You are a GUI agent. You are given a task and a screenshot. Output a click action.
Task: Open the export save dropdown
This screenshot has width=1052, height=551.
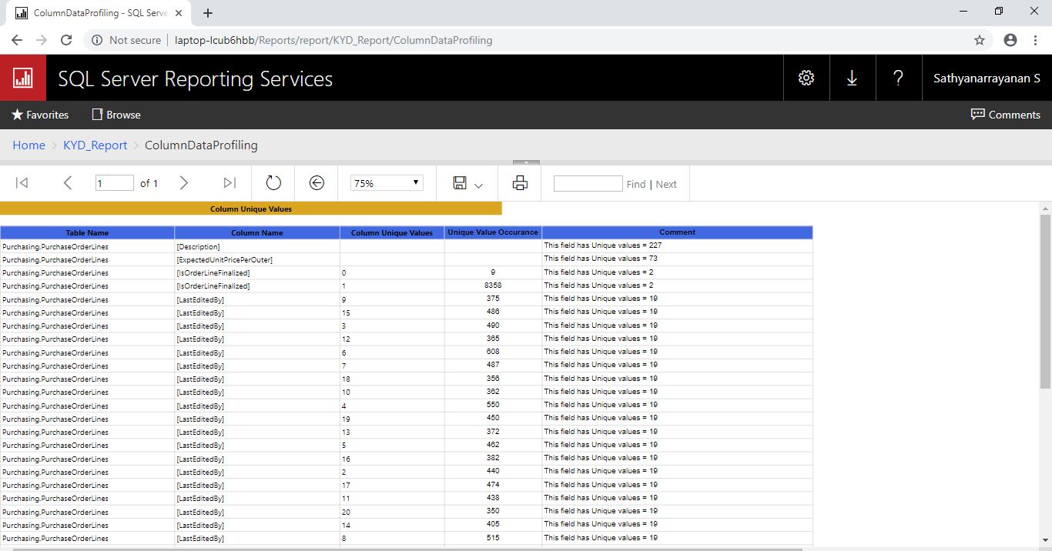point(467,183)
